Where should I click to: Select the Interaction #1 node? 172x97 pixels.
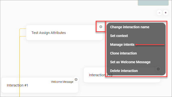(x=40, y=85)
